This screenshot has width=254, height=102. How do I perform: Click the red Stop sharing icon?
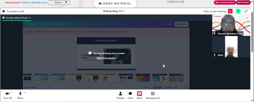coord(139,94)
